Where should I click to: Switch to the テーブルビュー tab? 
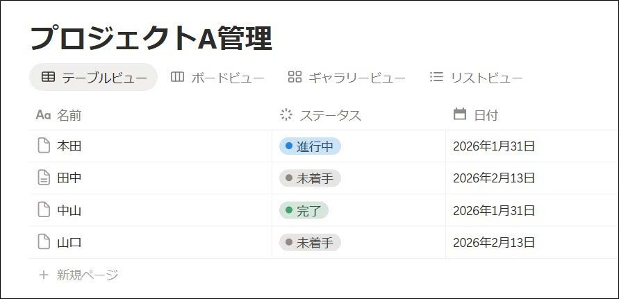[x=94, y=77]
